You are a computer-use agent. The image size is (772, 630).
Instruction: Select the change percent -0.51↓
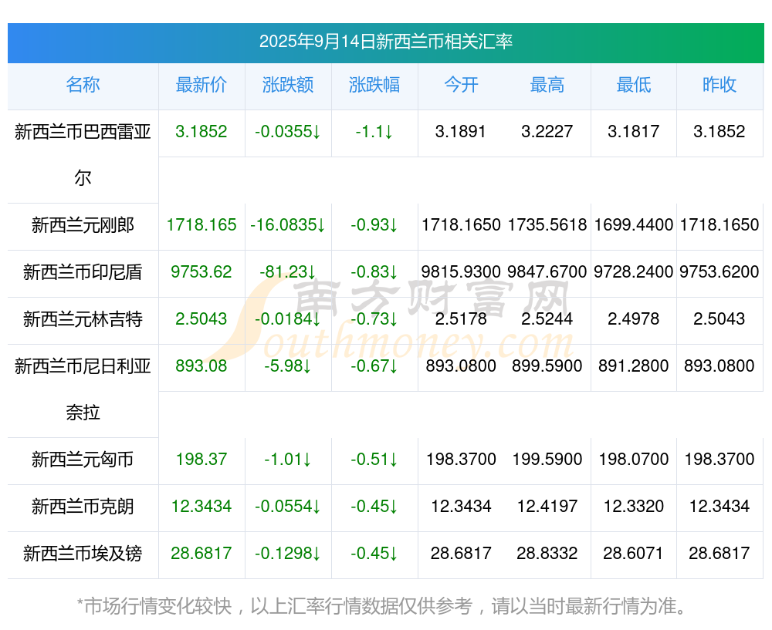(374, 459)
